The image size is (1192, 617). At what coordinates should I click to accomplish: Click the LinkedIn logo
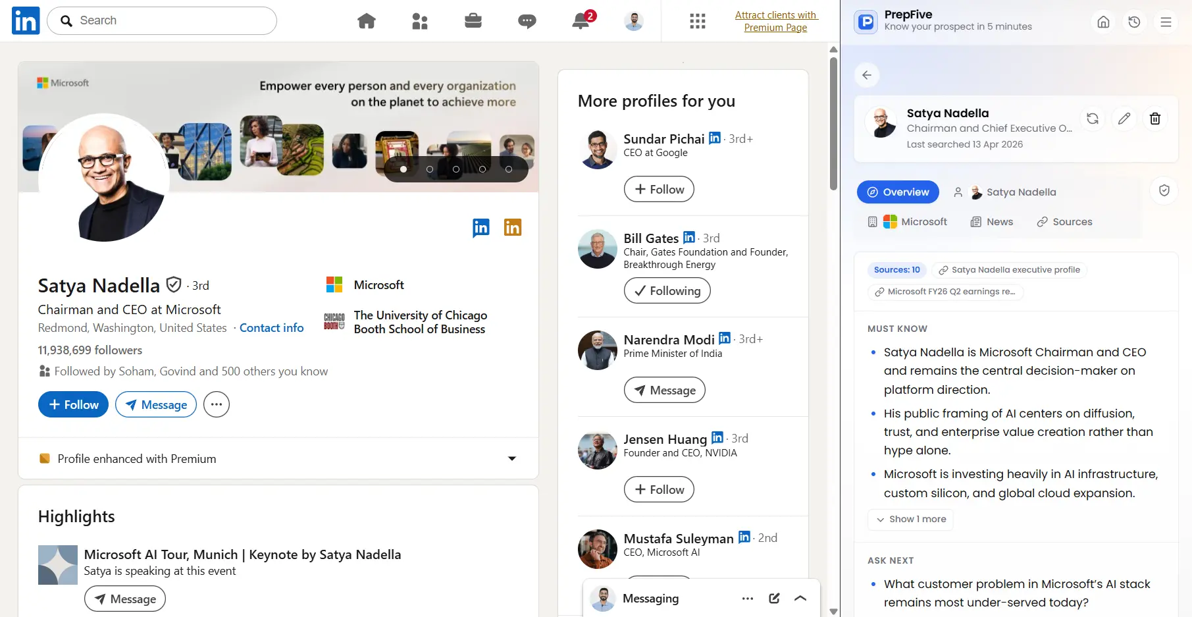[x=26, y=21]
